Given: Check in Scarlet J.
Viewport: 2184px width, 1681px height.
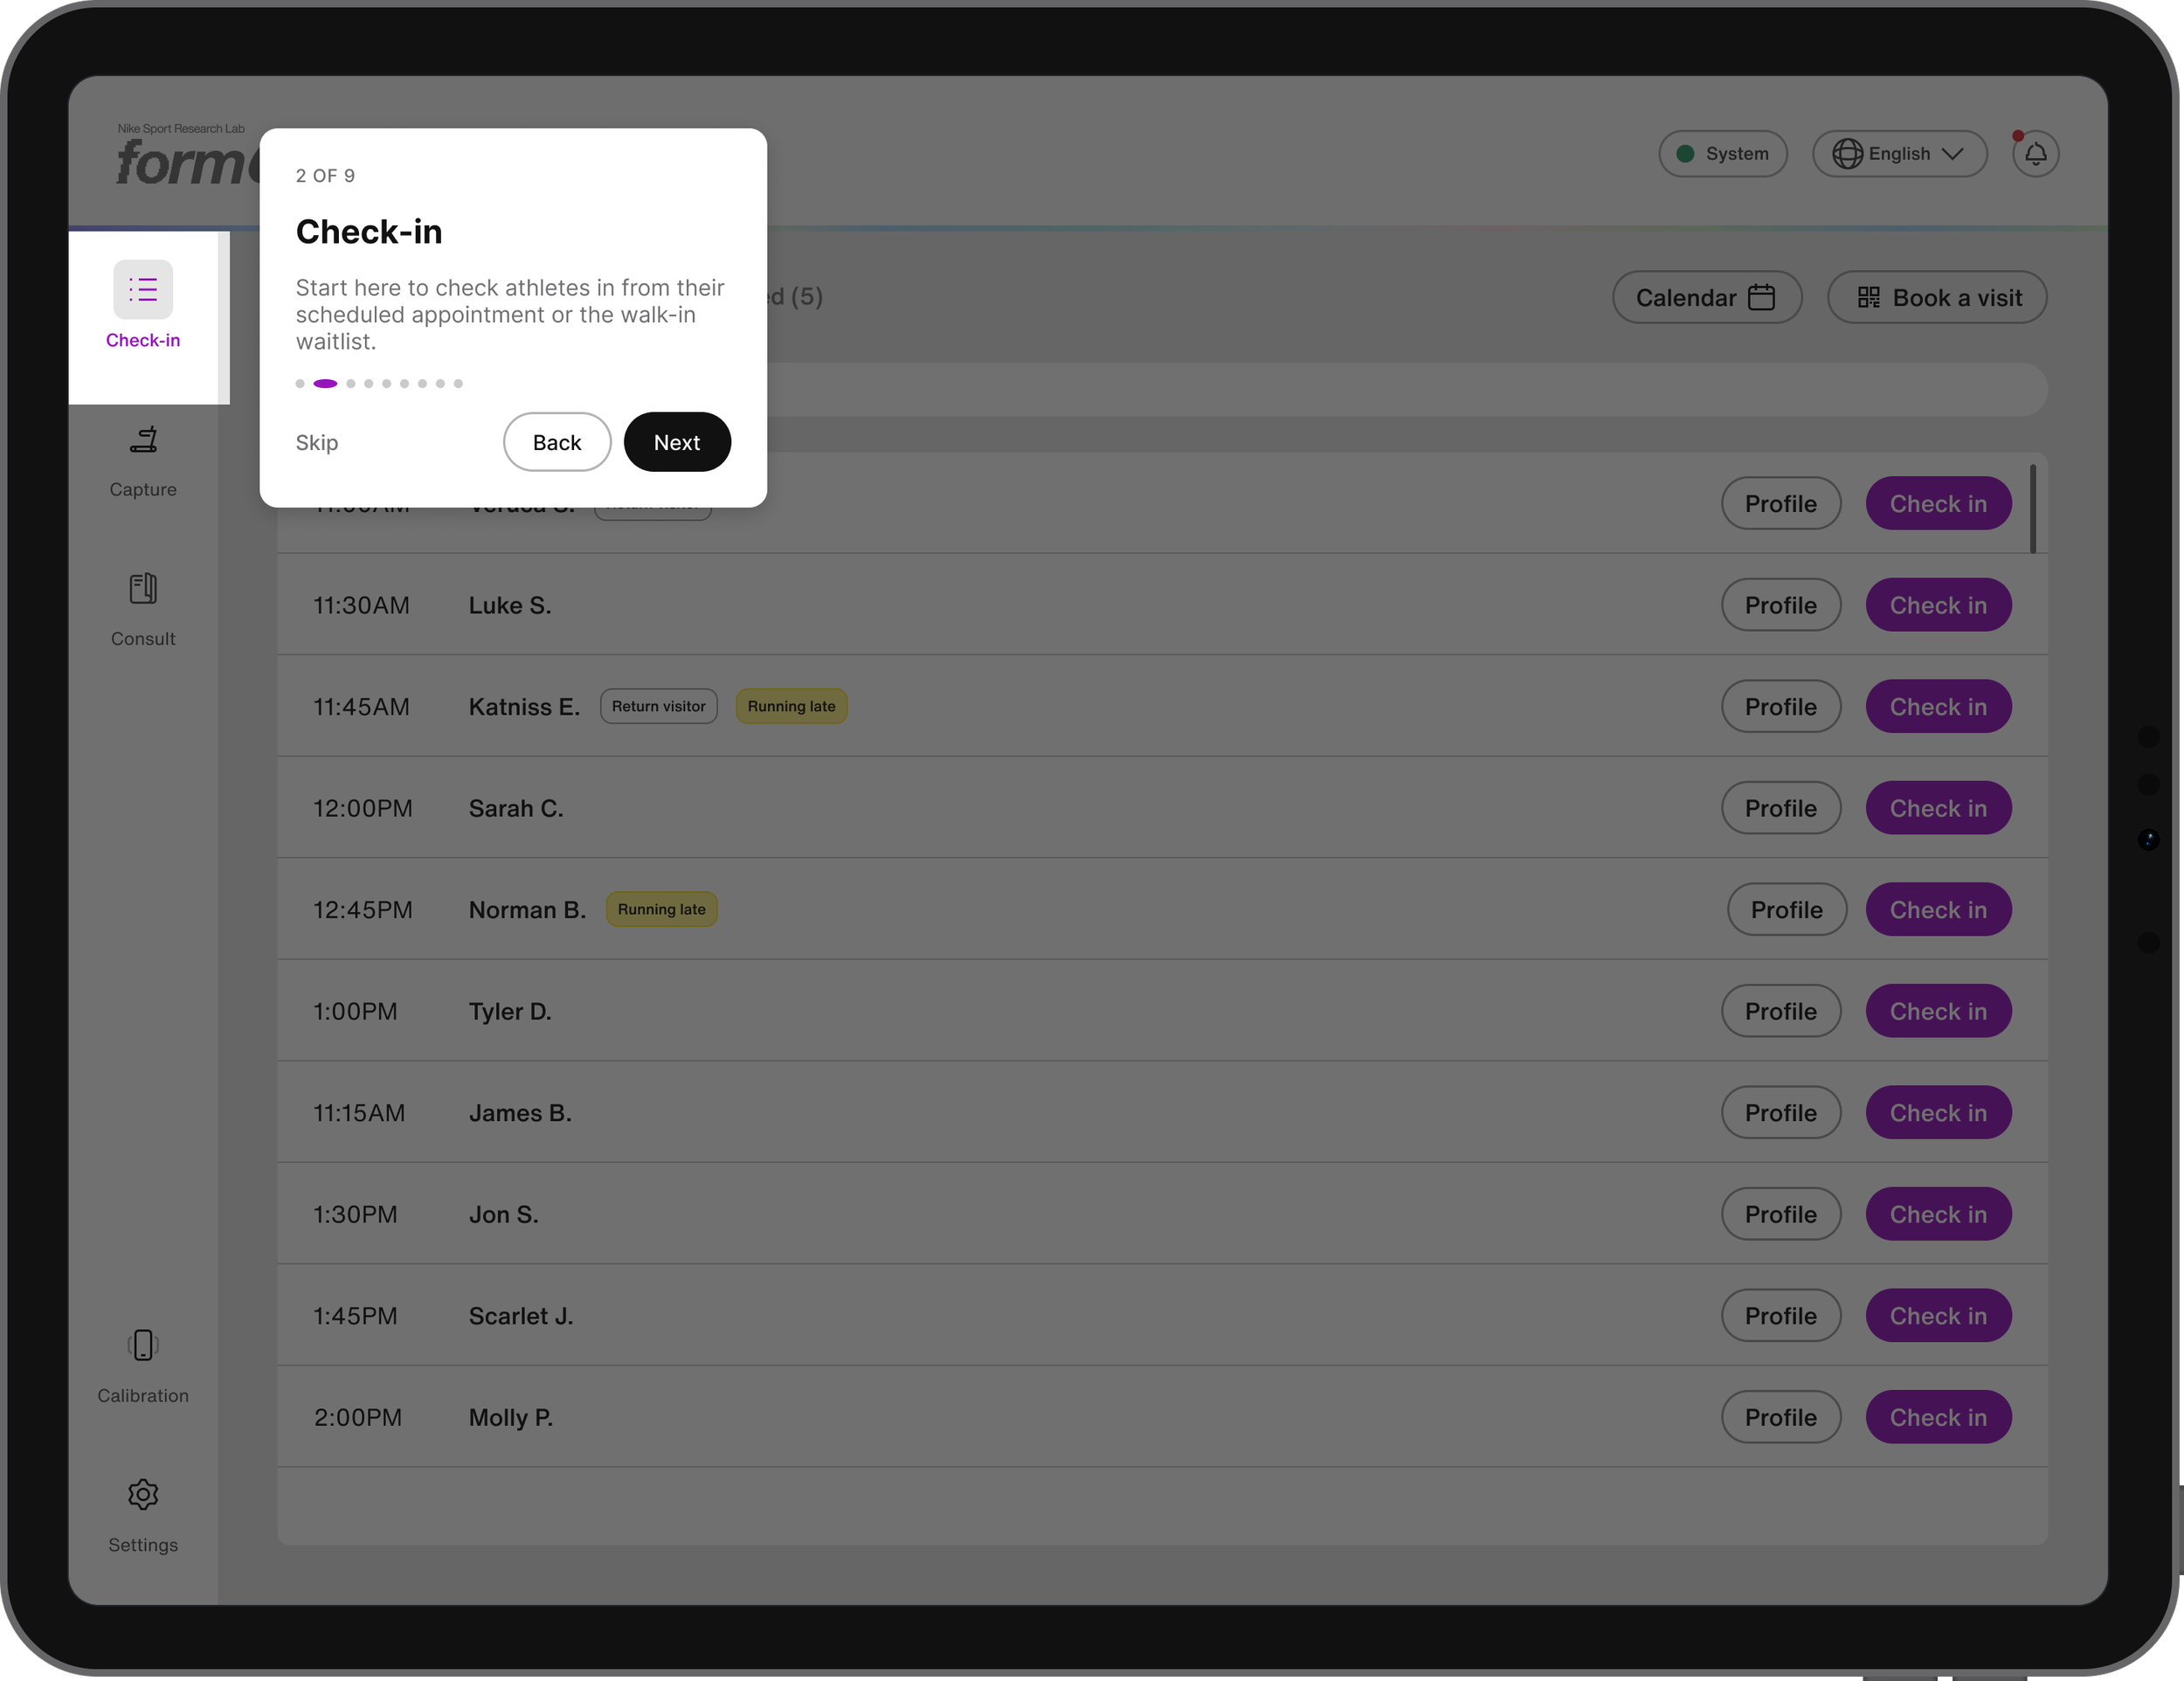Looking at the screenshot, I should [1938, 1315].
